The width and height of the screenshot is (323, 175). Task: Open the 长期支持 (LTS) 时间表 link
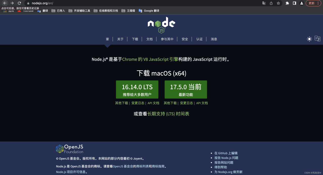[168, 114]
